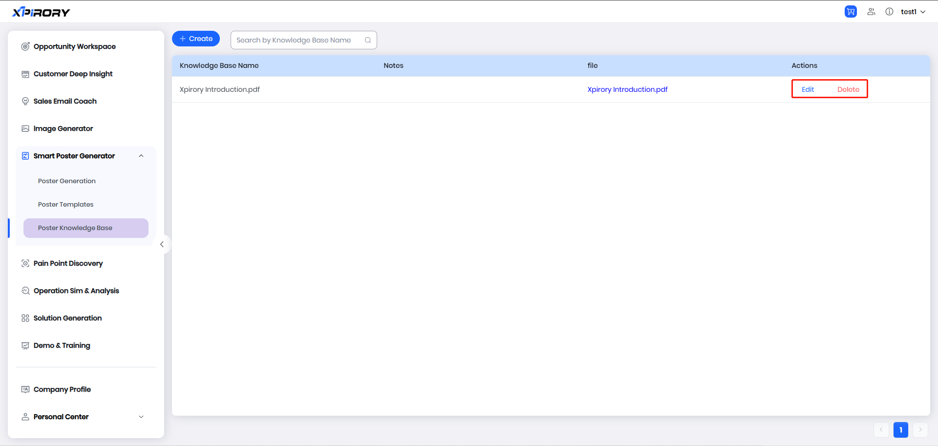Edit the Xpirory Introduction.pdf entry
938x446 pixels.
(x=808, y=89)
